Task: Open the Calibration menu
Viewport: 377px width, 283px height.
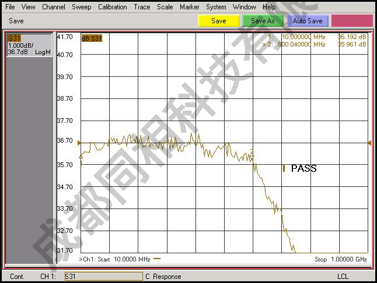Action: tap(112, 7)
